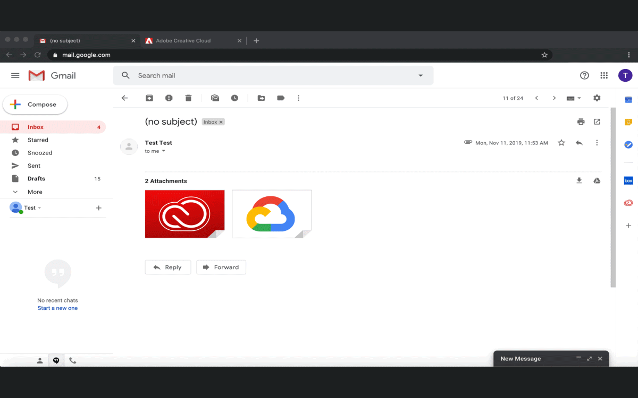Screen dimensions: 638x398
Task: Open the Move to folder icon
Action: [x=261, y=98]
